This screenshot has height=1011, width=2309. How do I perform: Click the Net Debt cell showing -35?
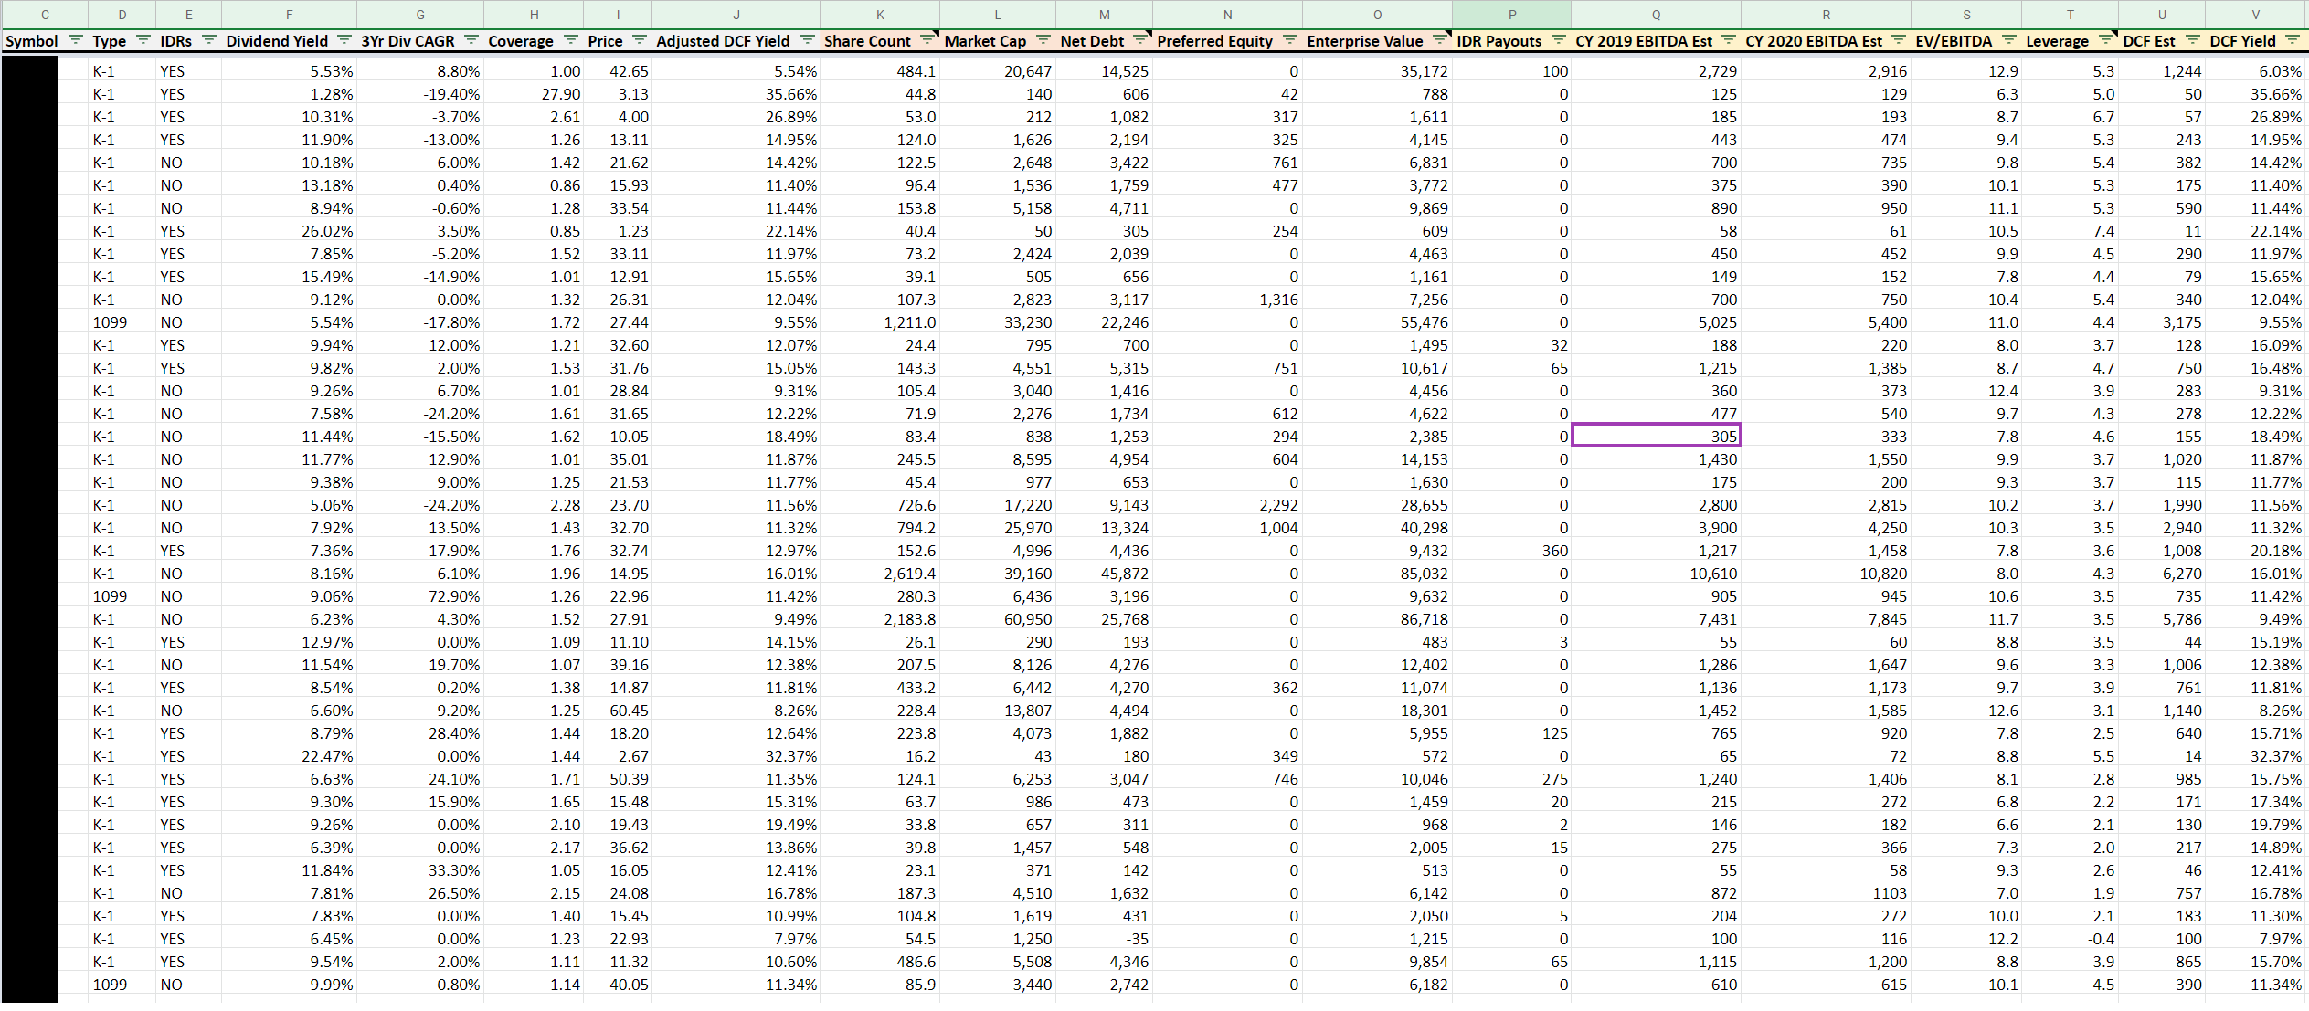pyautogui.click(x=1104, y=939)
